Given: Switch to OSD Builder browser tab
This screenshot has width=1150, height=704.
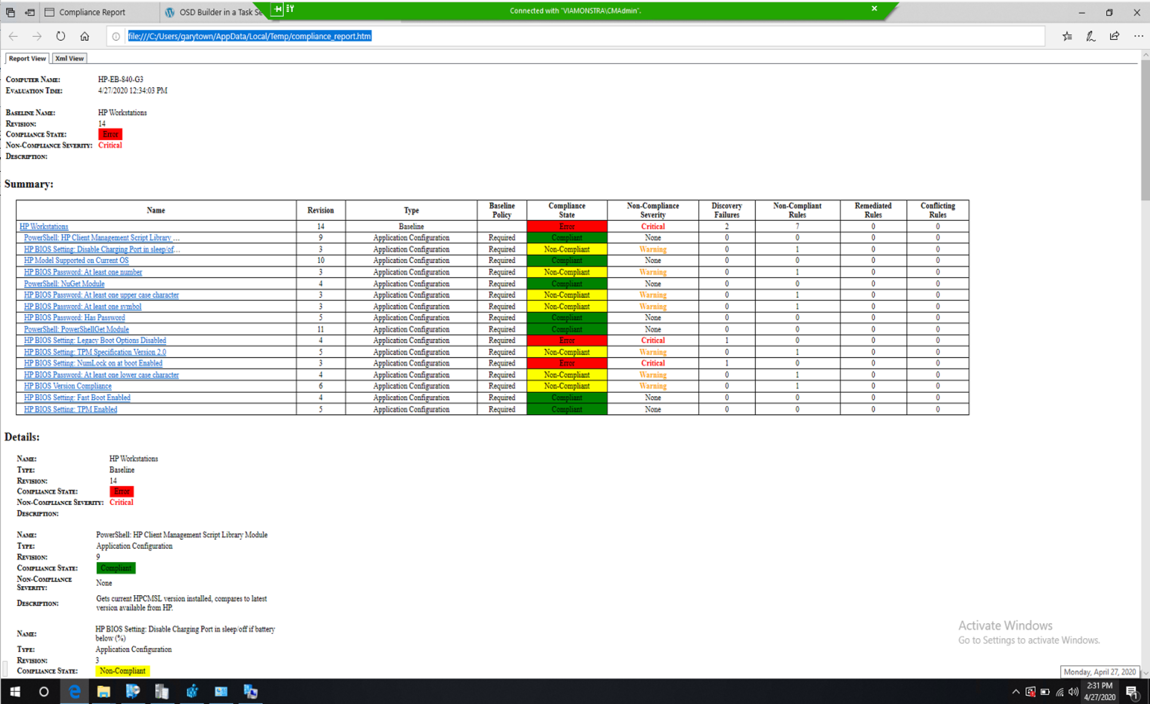Looking at the screenshot, I should [x=215, y=12].
